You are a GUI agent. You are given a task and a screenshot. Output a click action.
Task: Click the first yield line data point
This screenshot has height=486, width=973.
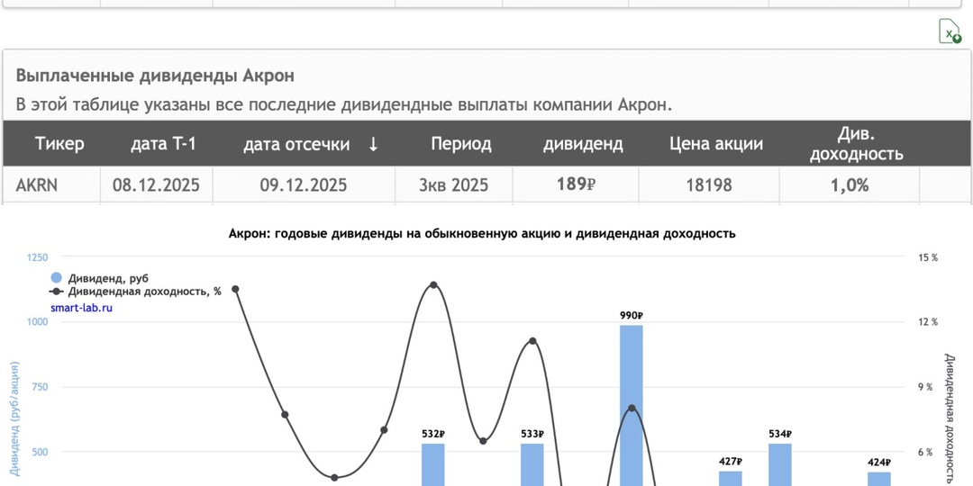(x=235, y=289)
